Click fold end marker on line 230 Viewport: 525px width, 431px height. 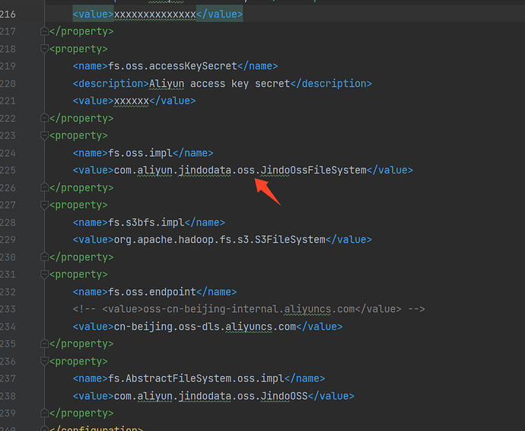tap(44, 257)
